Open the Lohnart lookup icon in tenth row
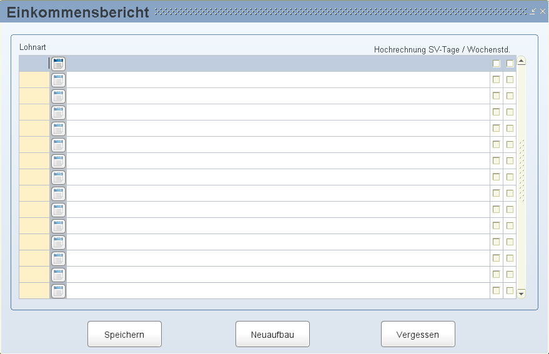 (58, 210)
